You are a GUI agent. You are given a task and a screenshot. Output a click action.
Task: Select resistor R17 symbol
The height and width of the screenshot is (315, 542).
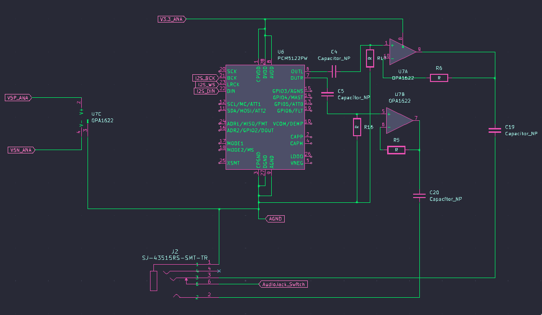coord(370,58)
